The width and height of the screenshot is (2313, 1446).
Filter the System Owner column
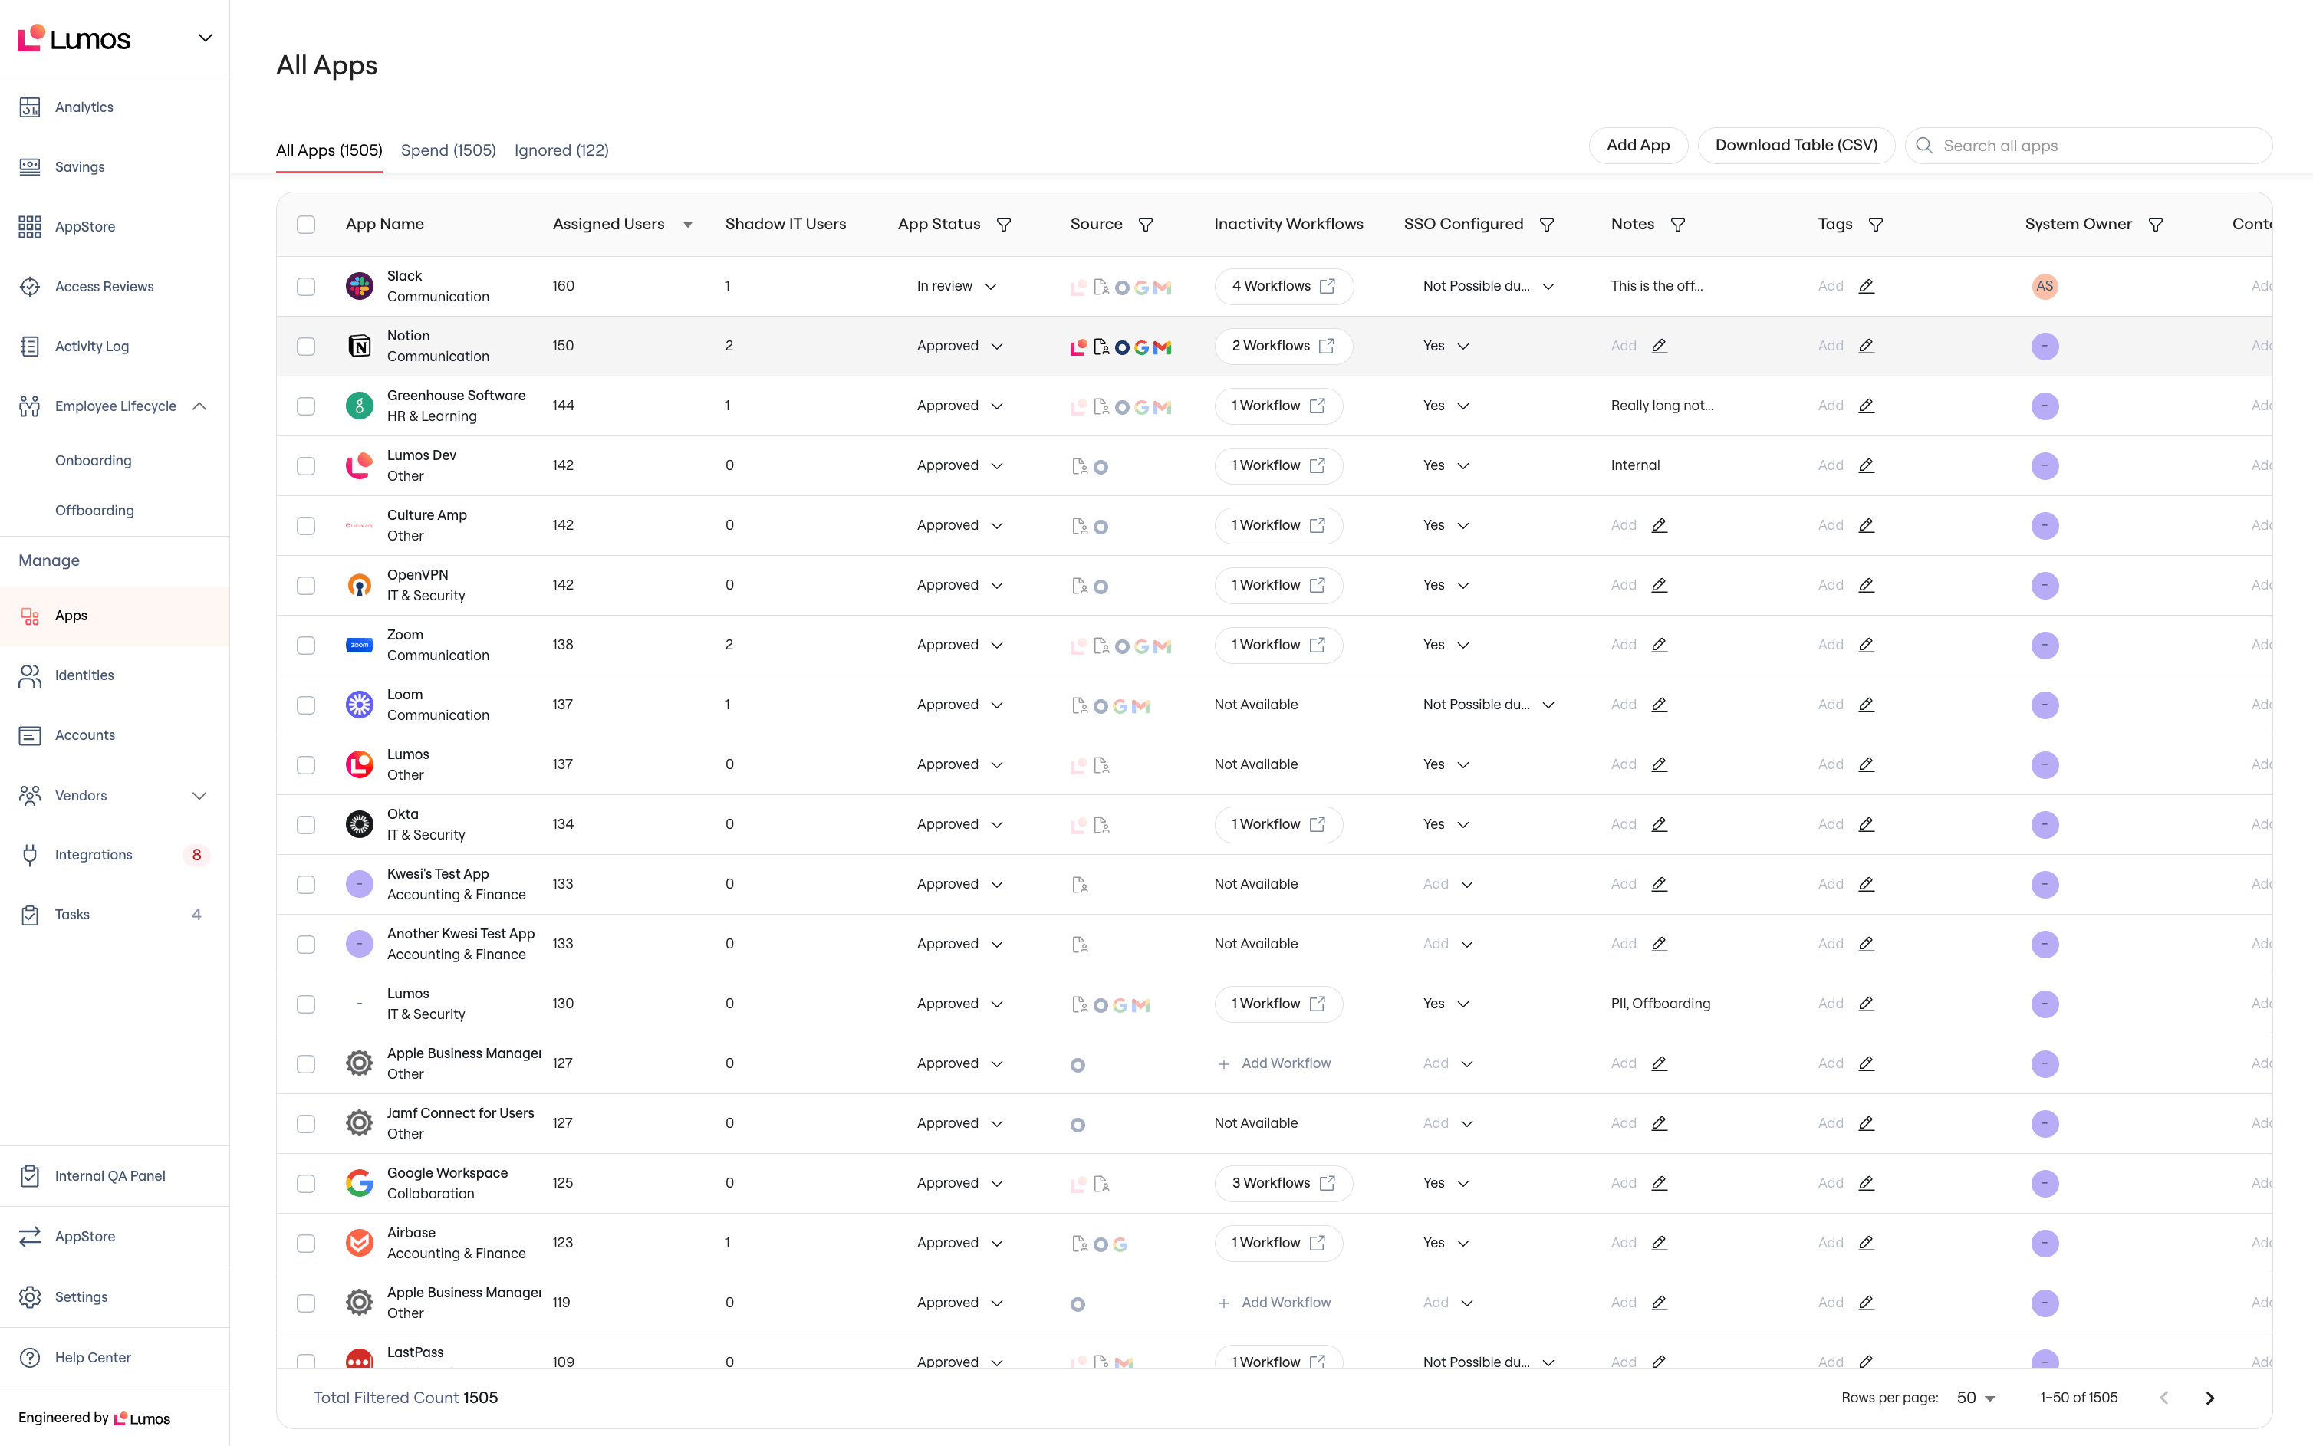2155,224
